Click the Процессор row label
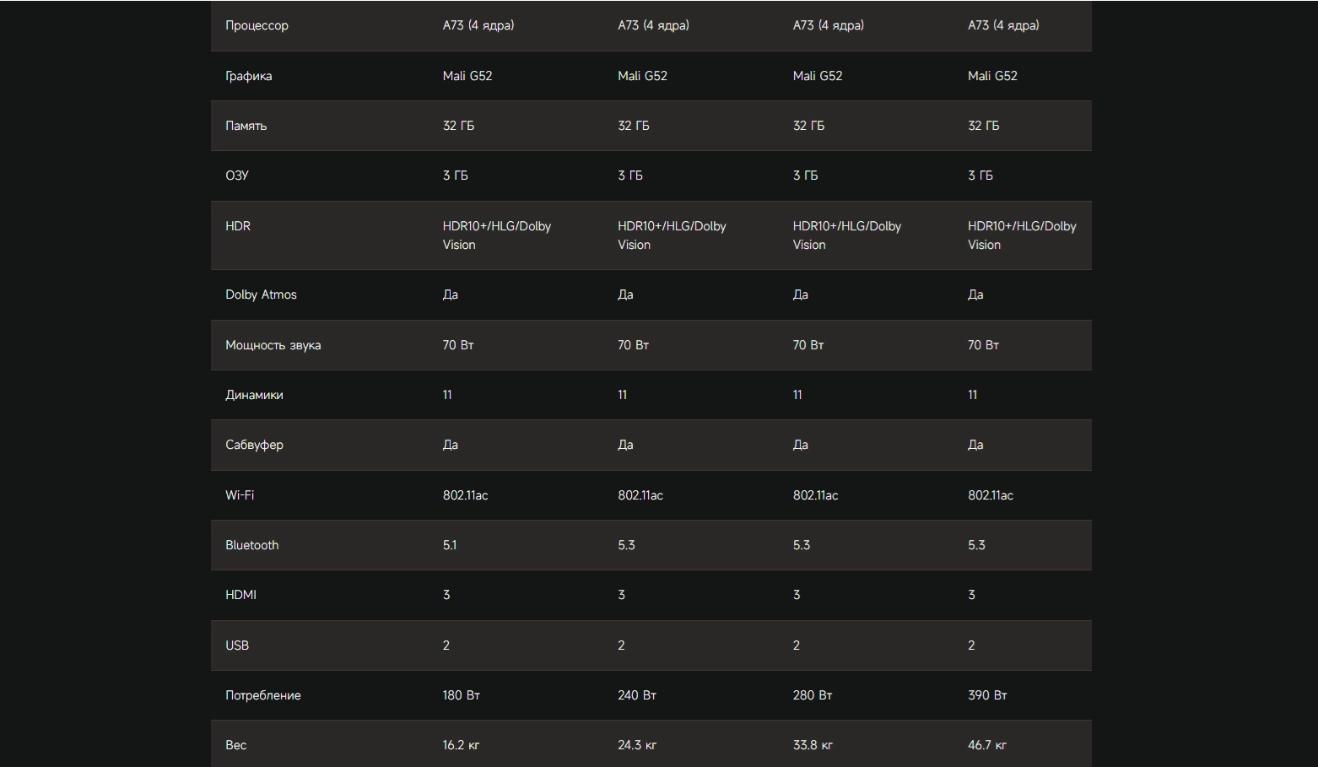Image resolution: width=1318 pixels, height=767 pixels. (257, 25)
